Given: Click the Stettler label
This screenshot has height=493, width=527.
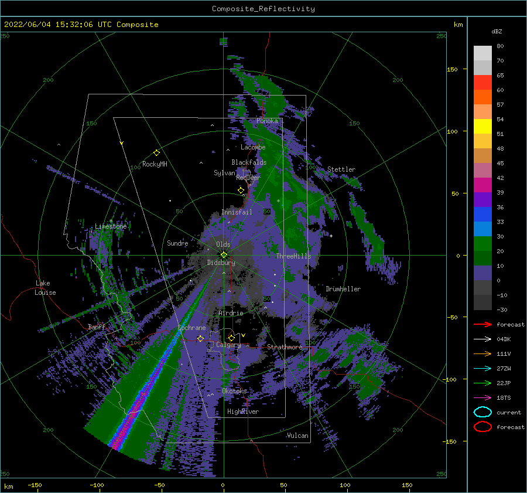Looking at the screenshot, I should click(x=341, y=169).
